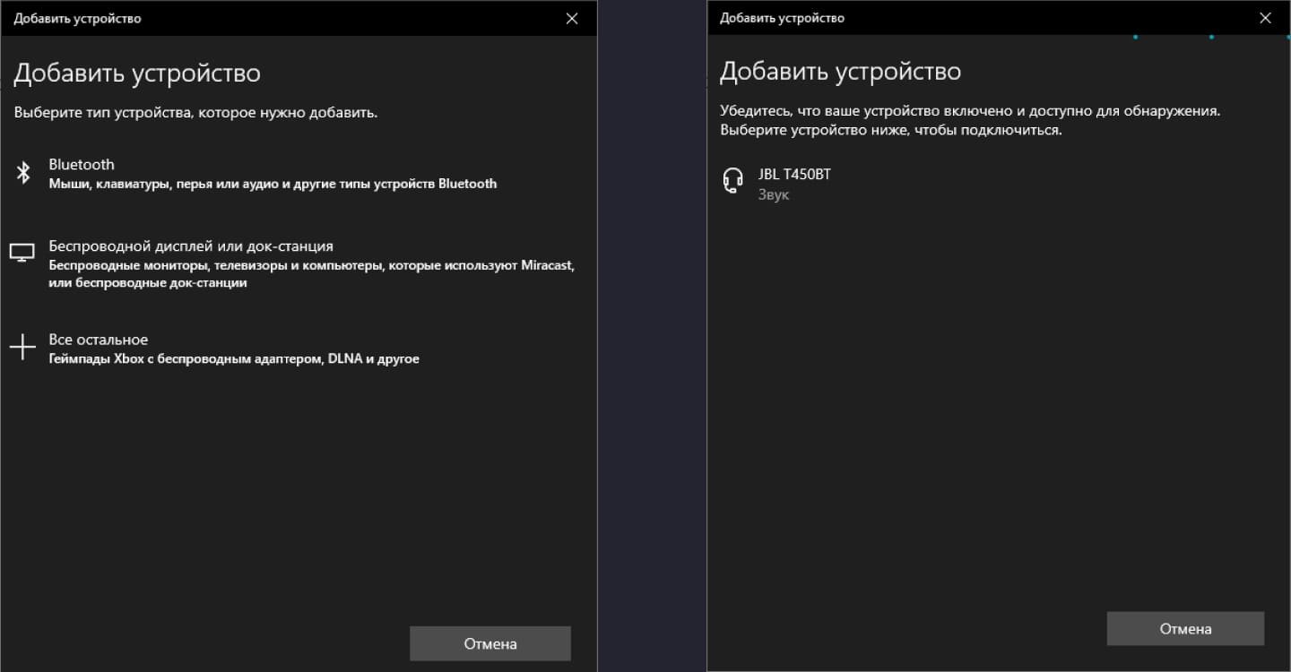Screen dimensions: 1291x672
Task: Click the headphones icon for JBL T450BT
Action: (x=732, y=182)
